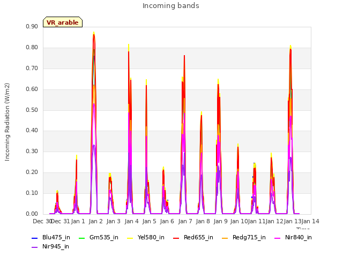Screen dimensions: 343x257
Task: Click the Jan 4 x-axis label
Action: point(132,221)
